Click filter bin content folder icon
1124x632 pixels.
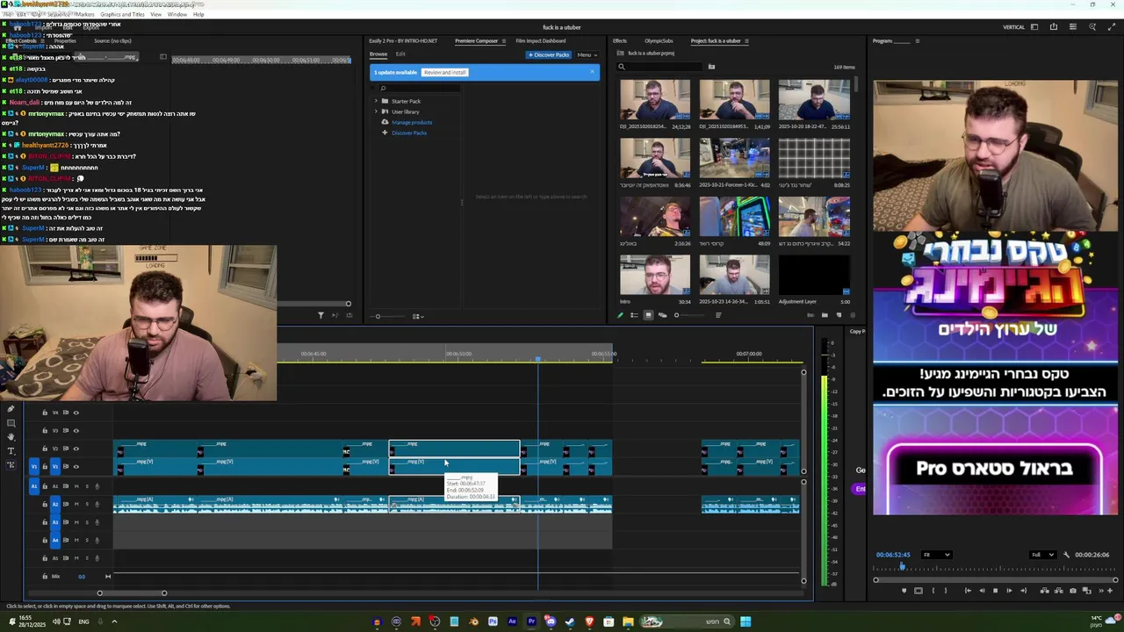[711, 67]
